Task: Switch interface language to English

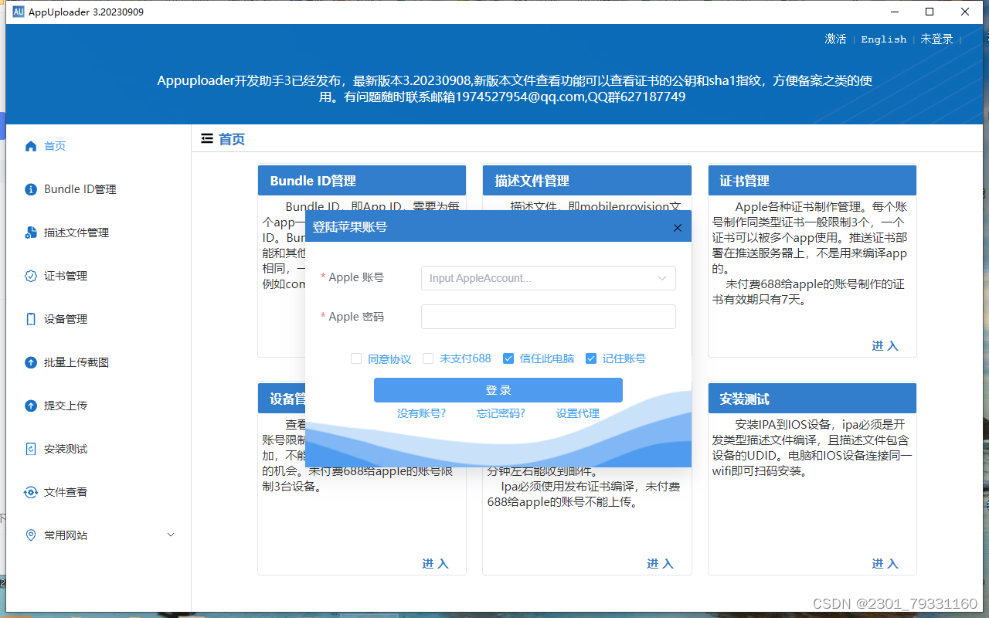Action: (883, 39)
